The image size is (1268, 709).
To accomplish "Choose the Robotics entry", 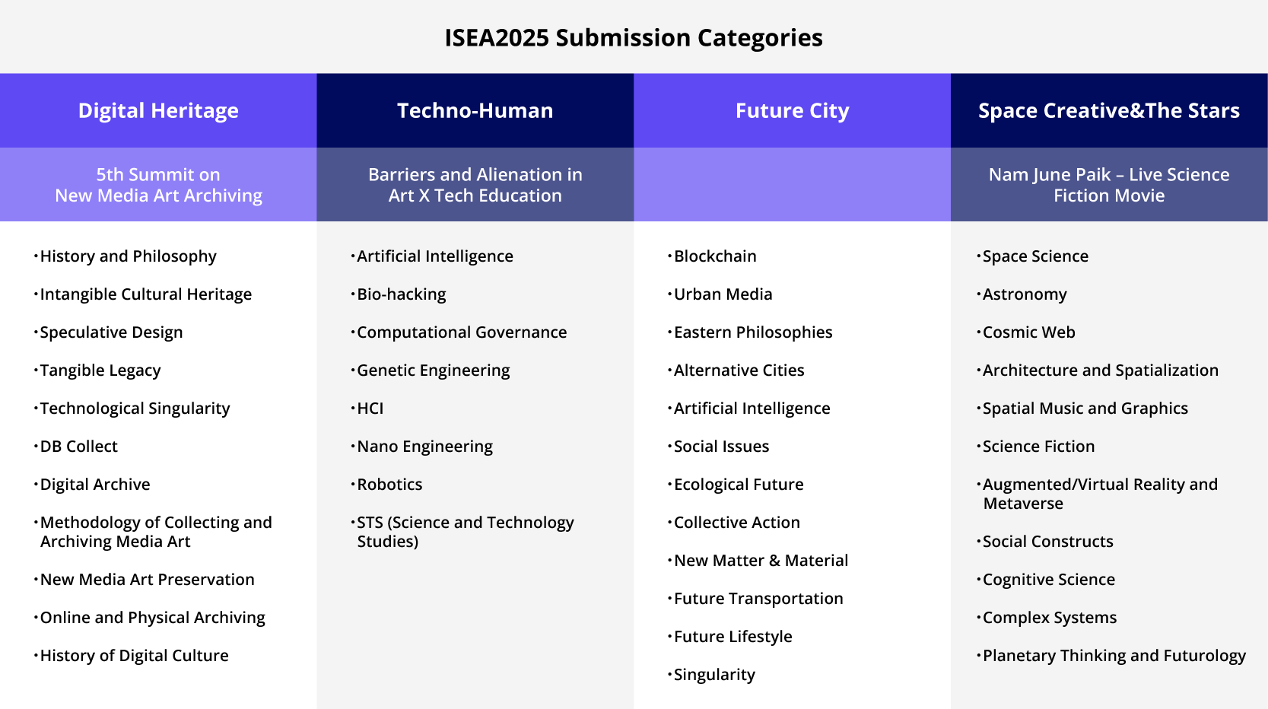I will [389, 485].
